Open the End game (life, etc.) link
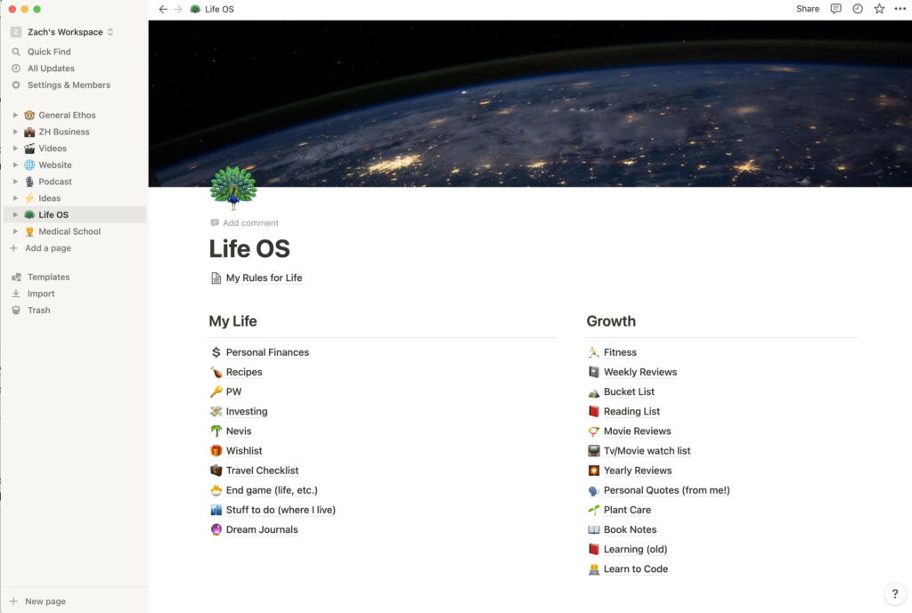The width and height of the screenshot is (912, 613). (272, 490)
